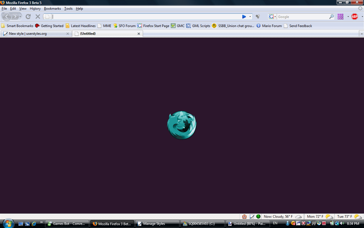Open the View menu
Screen dimensions: 364x228
tap(23, 9)
